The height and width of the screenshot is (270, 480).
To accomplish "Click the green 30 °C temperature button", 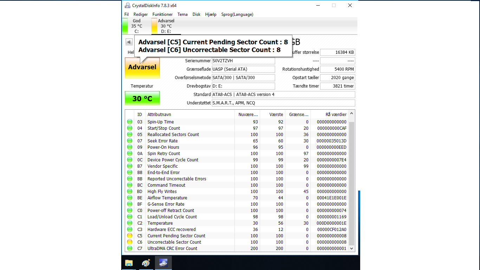I will (x=142, y=98).
